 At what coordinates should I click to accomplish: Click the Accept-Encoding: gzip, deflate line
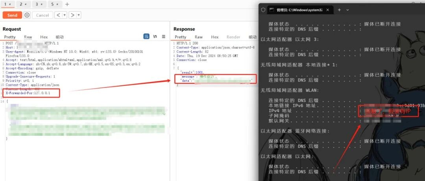point(32,68)
